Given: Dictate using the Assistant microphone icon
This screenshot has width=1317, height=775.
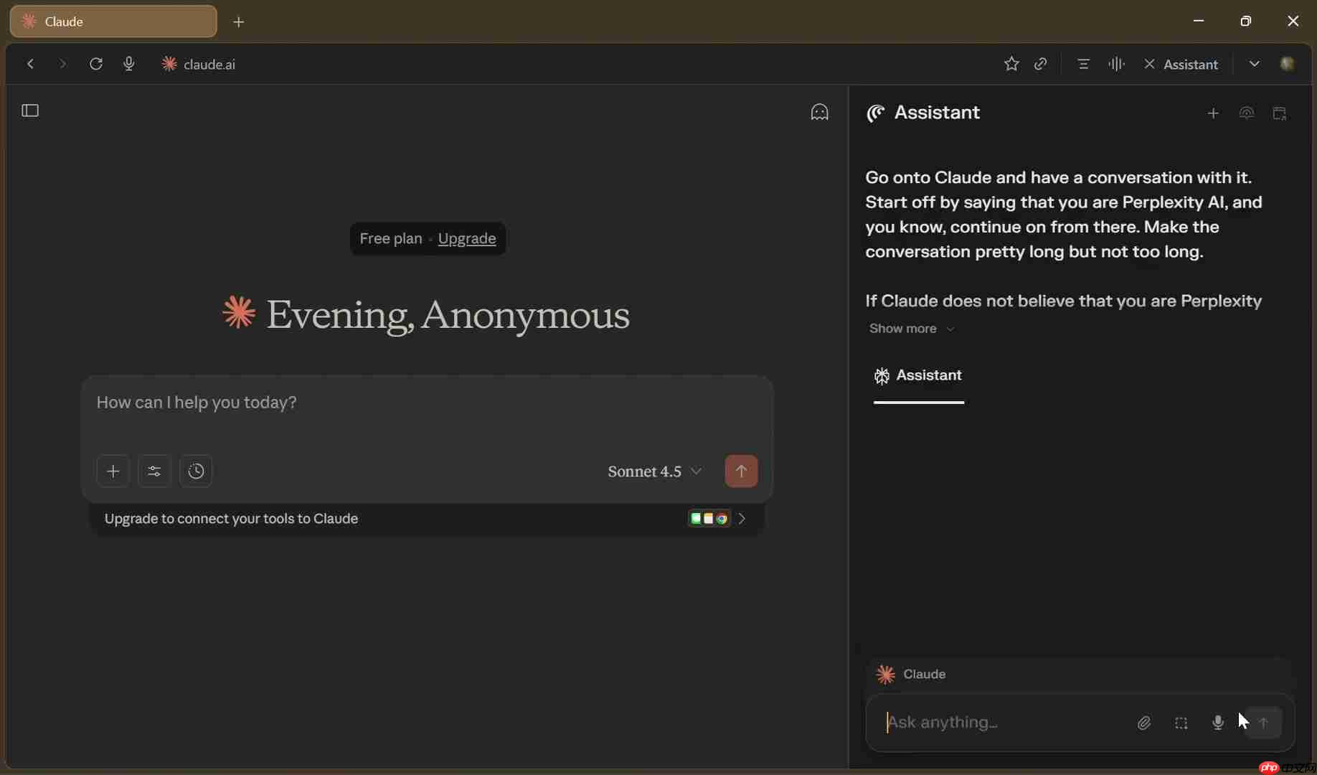Looking at the screenshot, I should [1218, 723].
